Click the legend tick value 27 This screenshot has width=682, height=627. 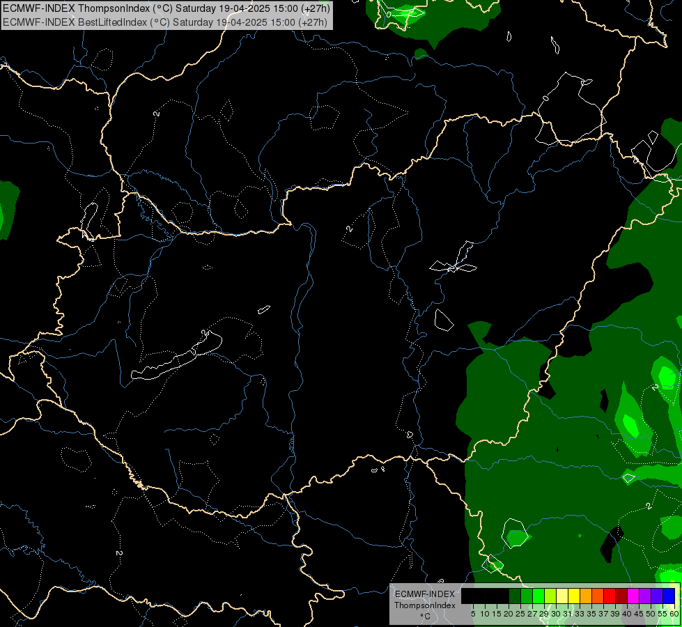[532, 614]
